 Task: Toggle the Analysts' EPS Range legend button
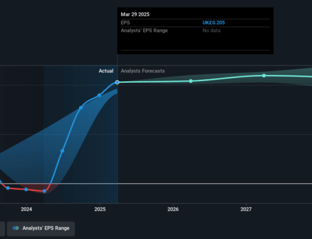41,228
